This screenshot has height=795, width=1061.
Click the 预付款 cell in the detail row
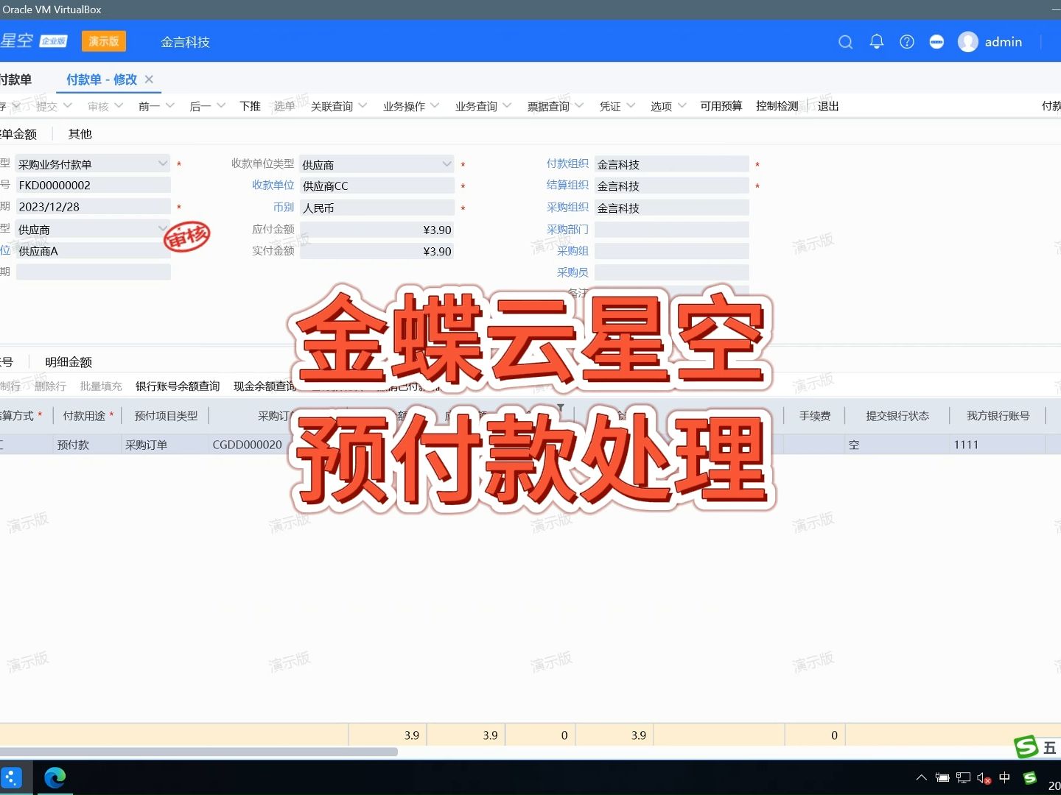(88, 445)
